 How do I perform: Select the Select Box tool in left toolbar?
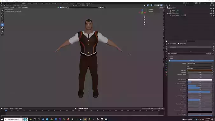coord(2,11)
